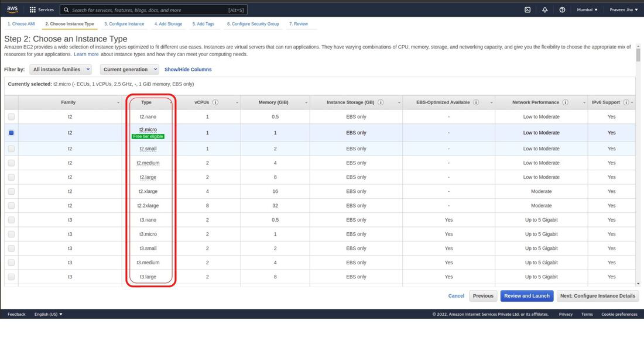The width and height of the screenshot is (644, 362).
Task: Open the Learn more link
Action: [x=86, y=54]
